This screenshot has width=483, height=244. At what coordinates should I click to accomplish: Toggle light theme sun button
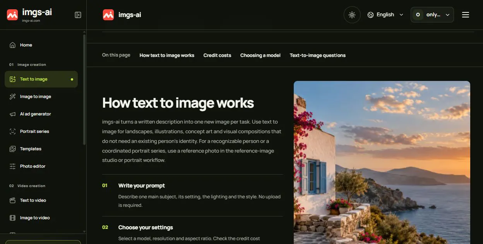(x=352, y=15)
